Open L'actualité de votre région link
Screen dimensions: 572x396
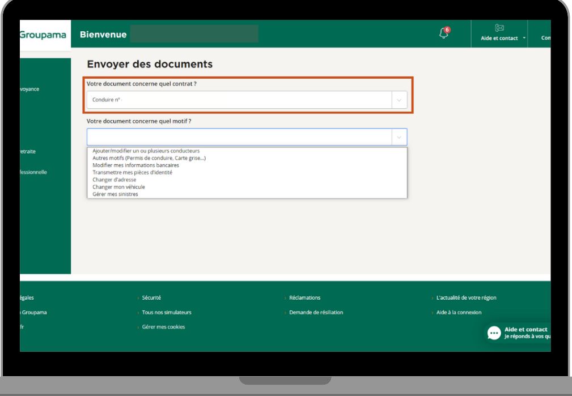(466, 297)
